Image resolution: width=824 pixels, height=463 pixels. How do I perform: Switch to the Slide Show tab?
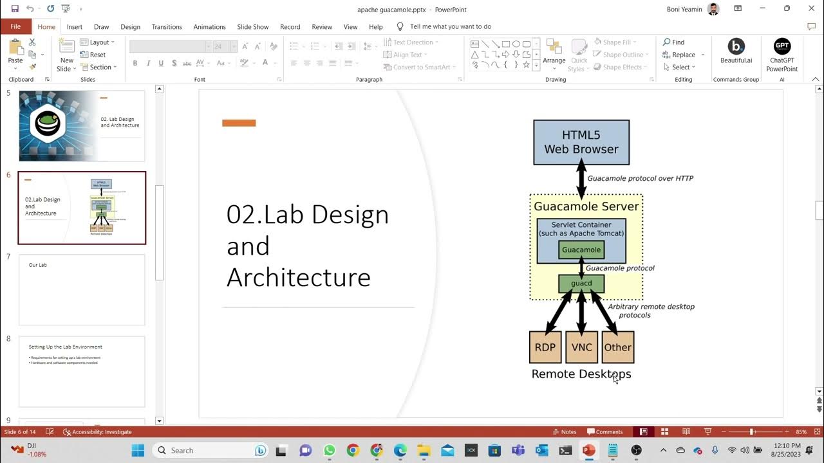(x=253, y=27)
